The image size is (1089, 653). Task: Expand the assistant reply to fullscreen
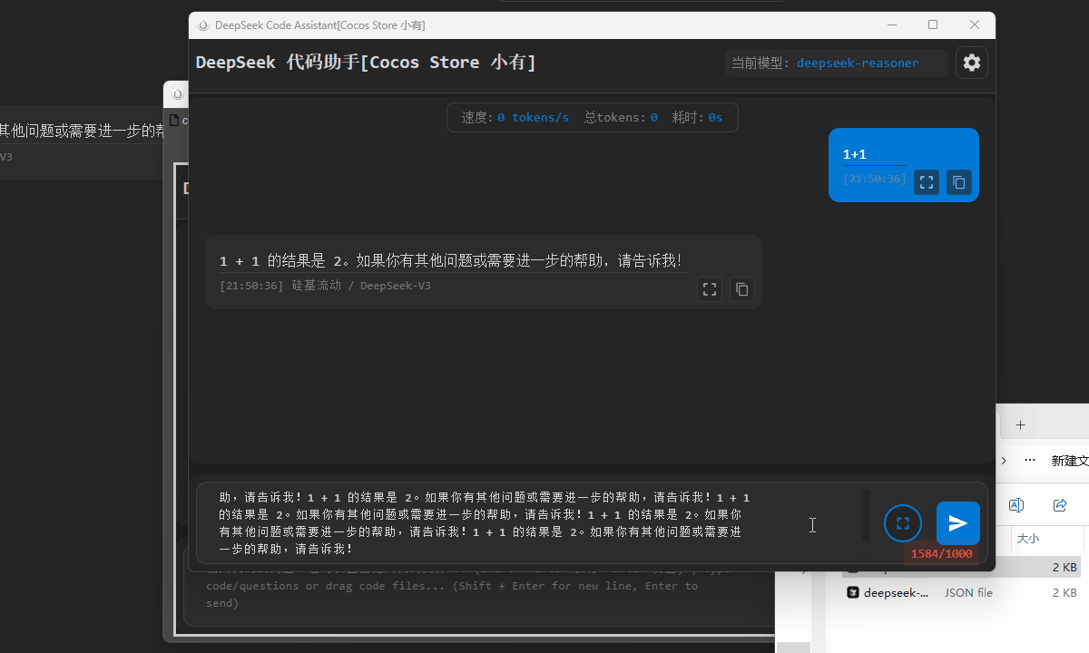[x=710, y=289]
